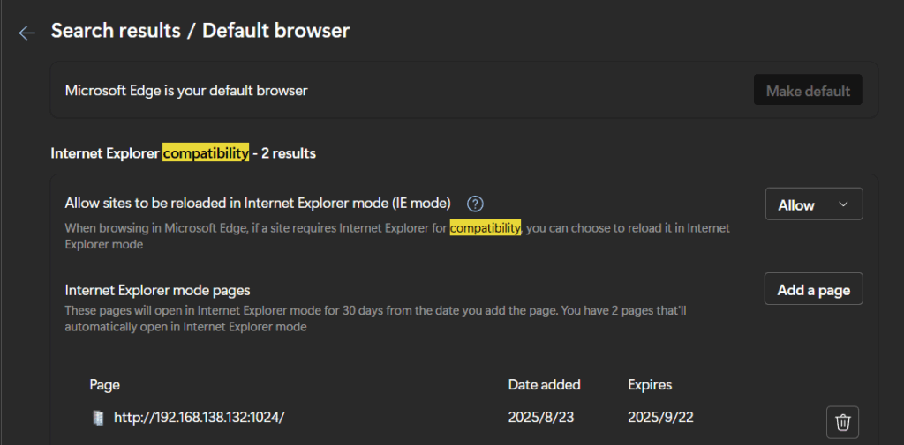This screenshot has width=904, height=445.
Task: Click the back arrow icon
Action: click(27, 33)
